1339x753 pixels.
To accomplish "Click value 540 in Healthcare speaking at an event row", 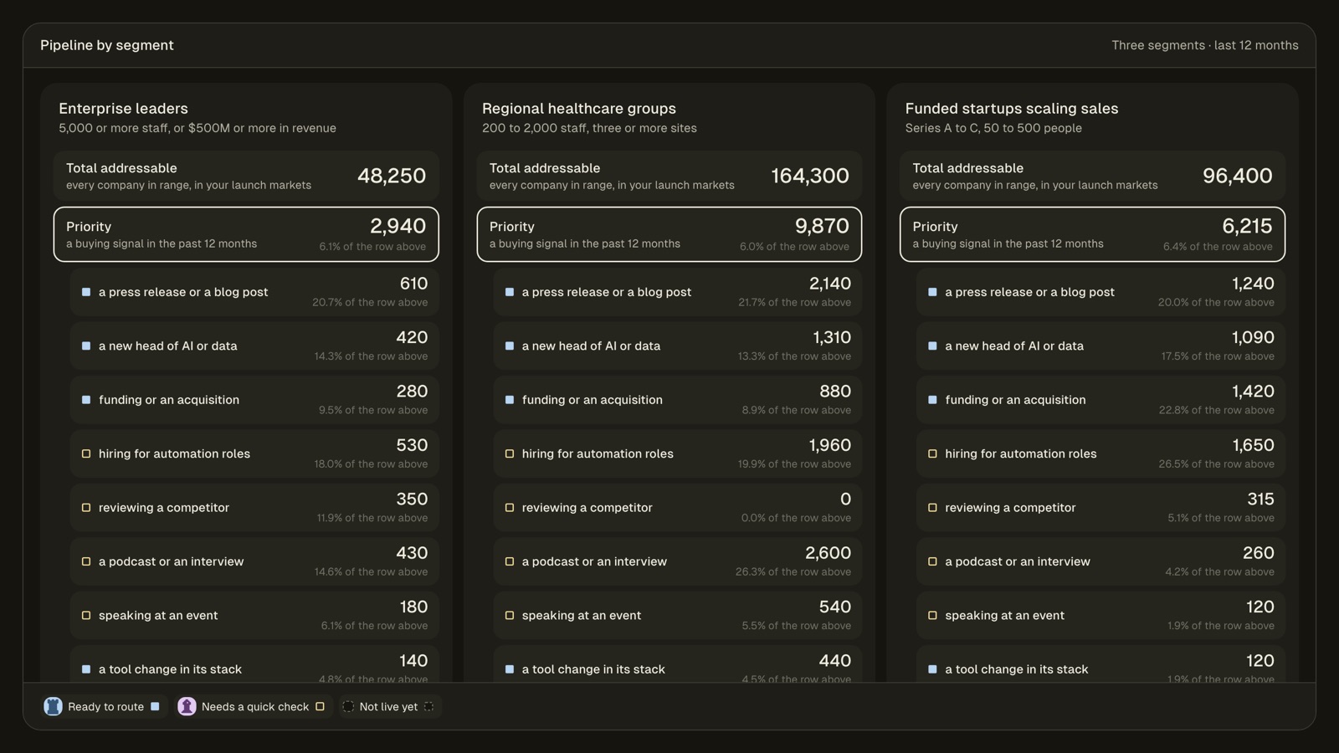I will [834, 607].
